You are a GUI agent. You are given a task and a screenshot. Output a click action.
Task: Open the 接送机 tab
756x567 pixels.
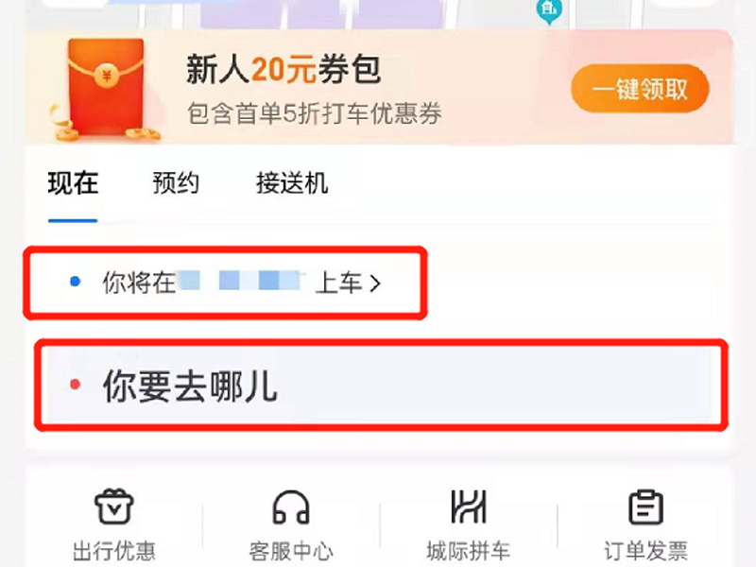click(x=292, y=183)
